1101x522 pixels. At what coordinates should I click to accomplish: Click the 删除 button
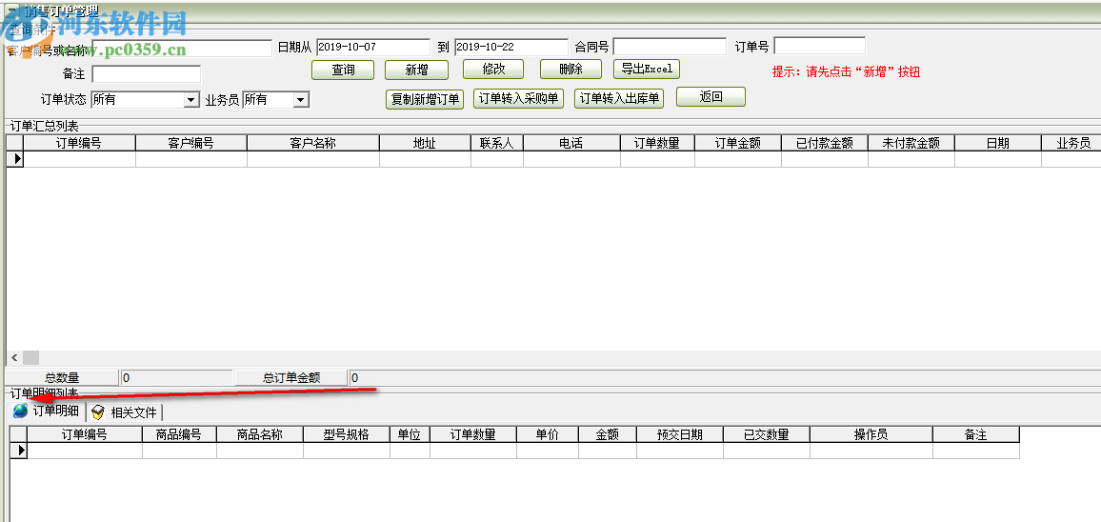(571, 69)
